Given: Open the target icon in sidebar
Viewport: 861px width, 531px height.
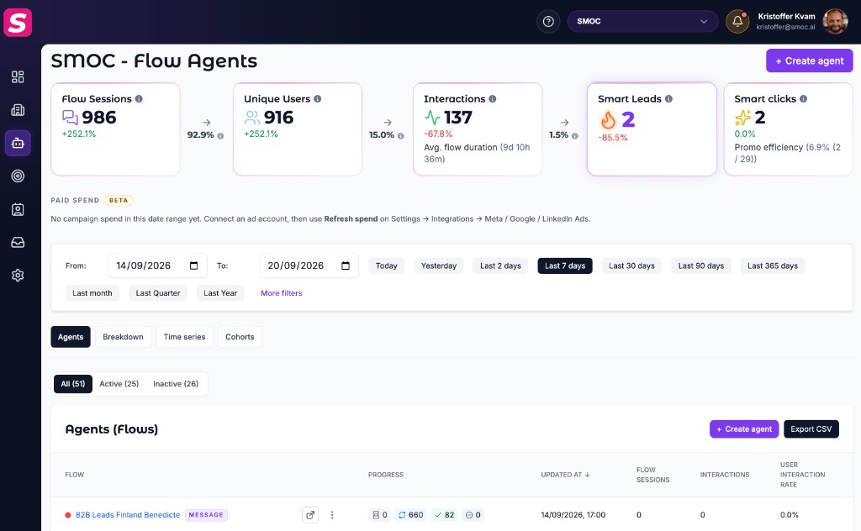Looking at the screenshot, I should (x=18, y=176).
